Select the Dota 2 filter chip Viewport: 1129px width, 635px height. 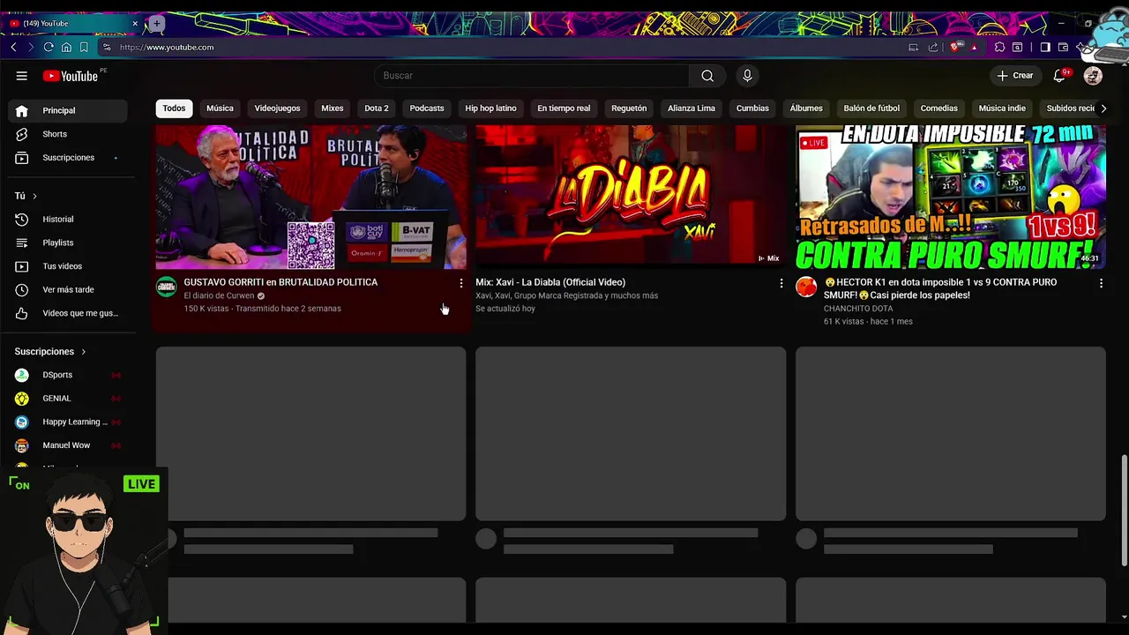tap(377, 108)
